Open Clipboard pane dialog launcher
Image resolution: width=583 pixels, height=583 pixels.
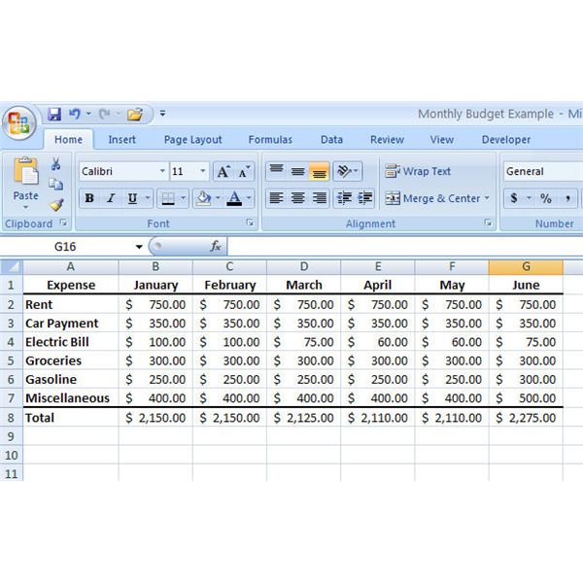pyautogui.click(x=63, y=223)
